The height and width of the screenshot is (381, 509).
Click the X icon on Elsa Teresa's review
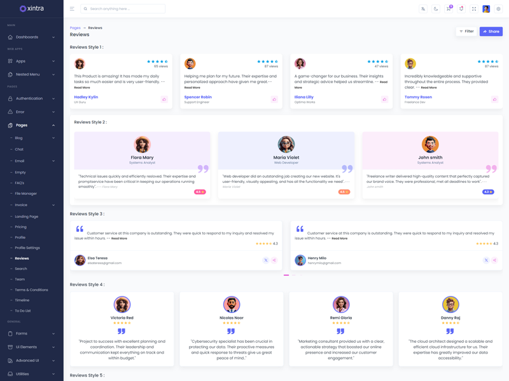(x=266, y=260)
